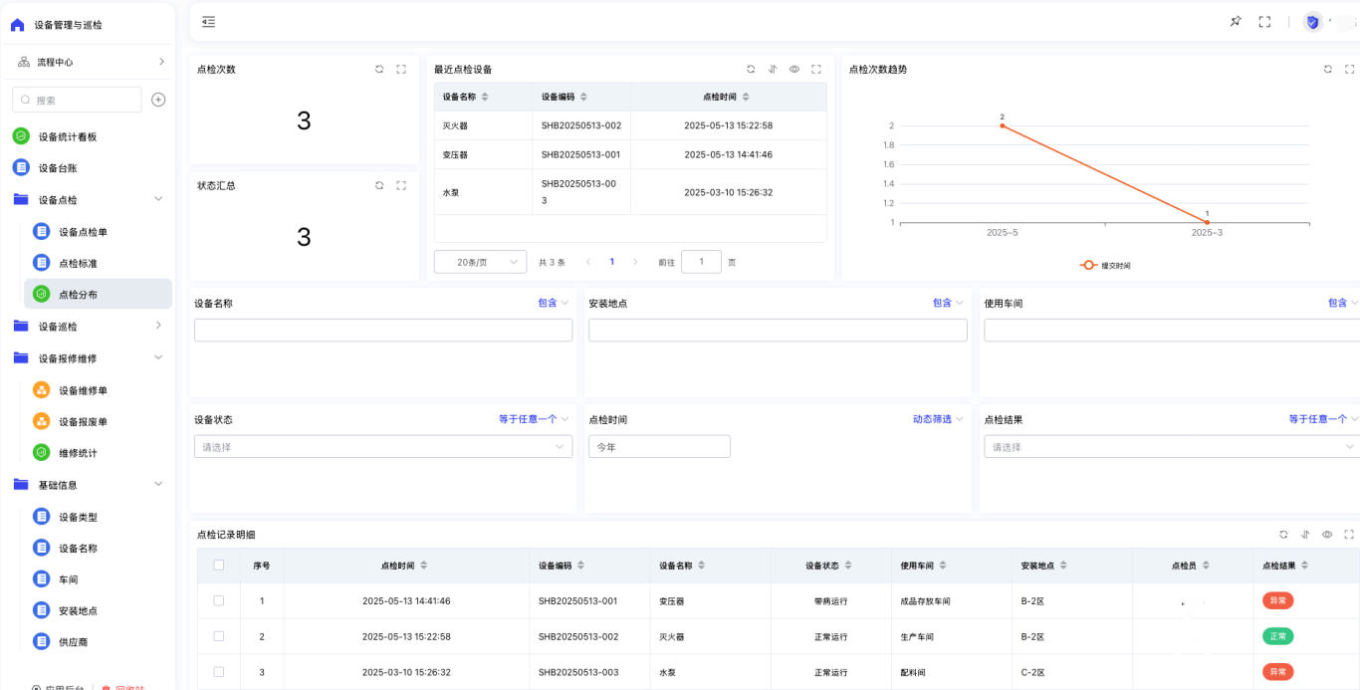Viewport: 1360px width, 690px height.
Task: Check the row 3 水泵 checkbox
Action: click(219, 672)
